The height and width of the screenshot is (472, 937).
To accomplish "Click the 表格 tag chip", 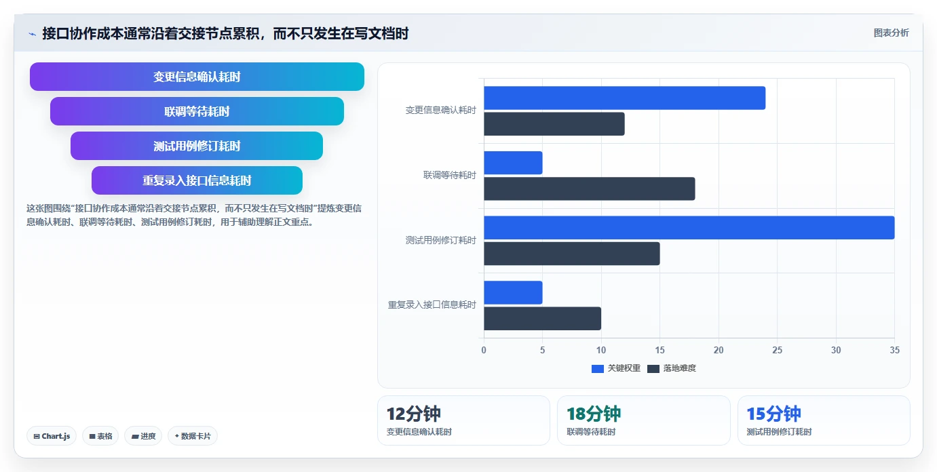I will 100,436.
